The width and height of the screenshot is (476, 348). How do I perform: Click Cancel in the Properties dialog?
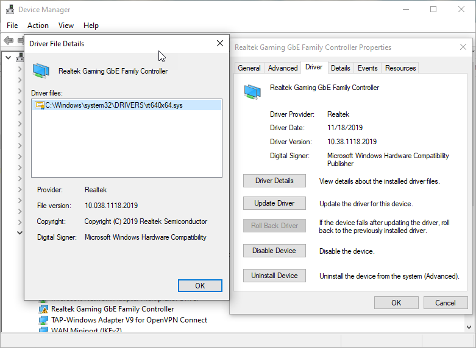point(446,302)
